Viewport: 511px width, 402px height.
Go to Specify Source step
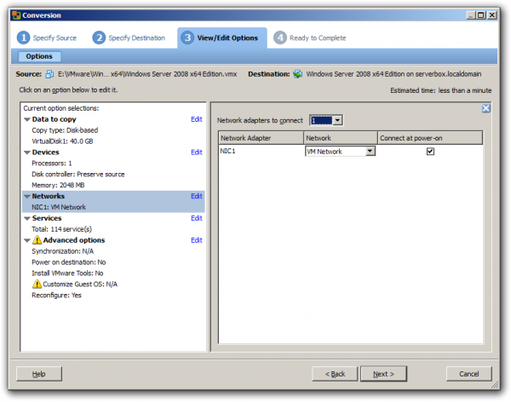55,37
